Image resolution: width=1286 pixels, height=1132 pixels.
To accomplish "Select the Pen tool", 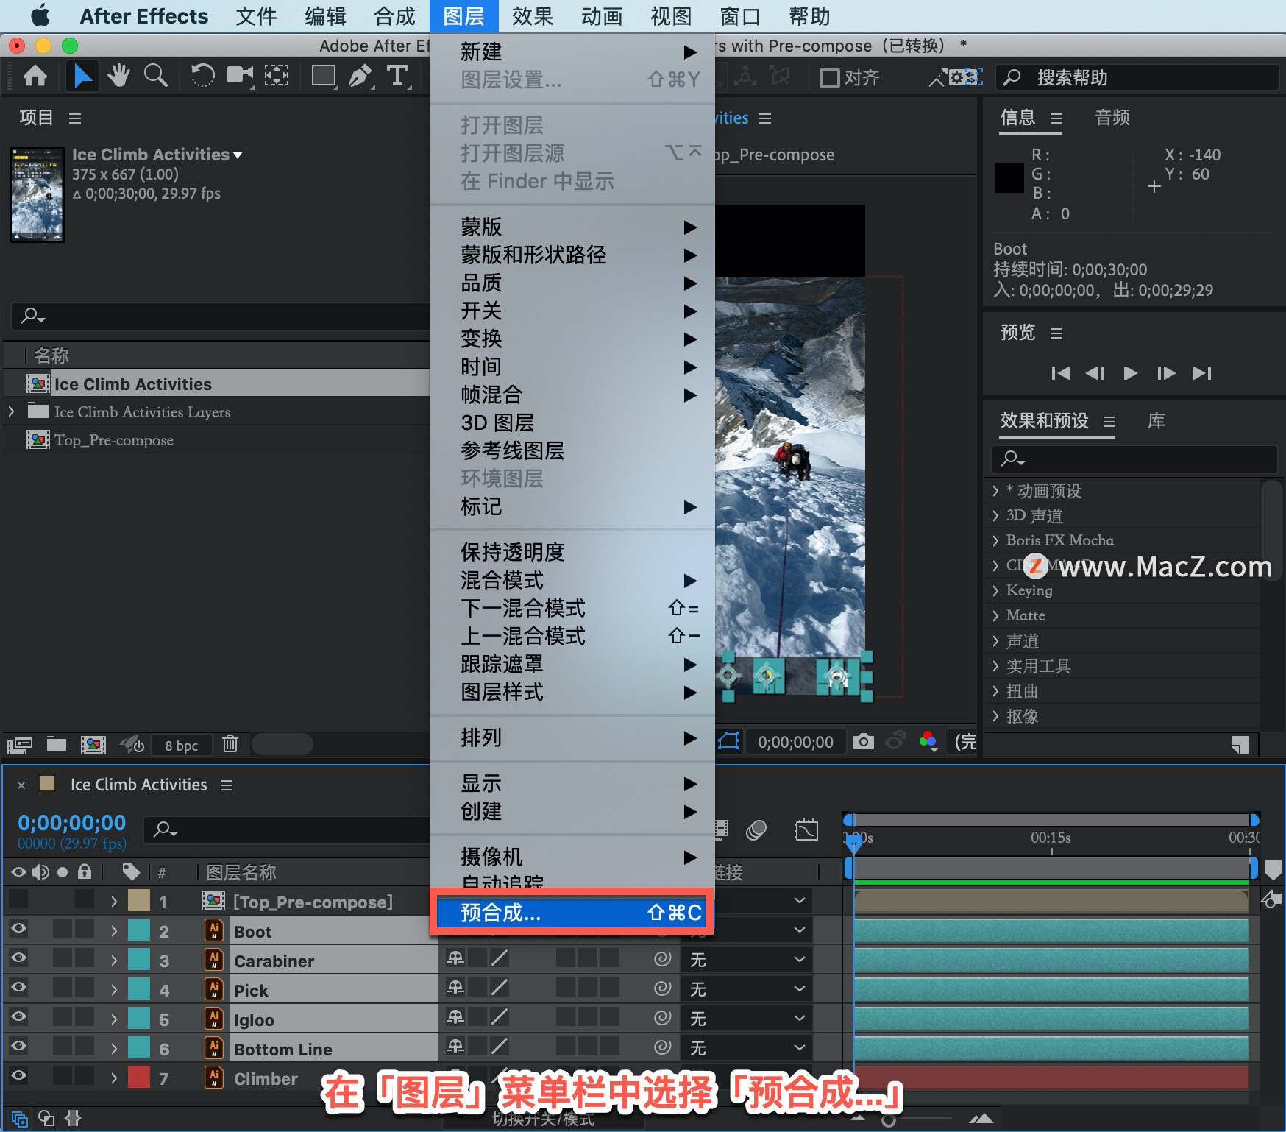I will [360, 76].
